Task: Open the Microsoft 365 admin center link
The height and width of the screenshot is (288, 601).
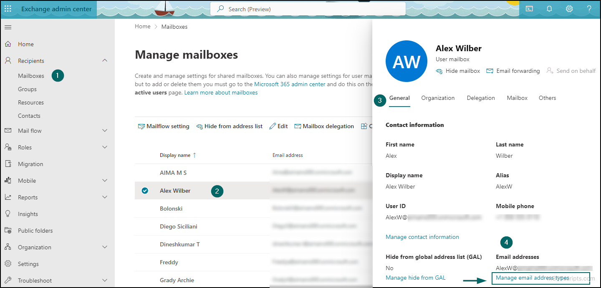Action: pos(289,84)
